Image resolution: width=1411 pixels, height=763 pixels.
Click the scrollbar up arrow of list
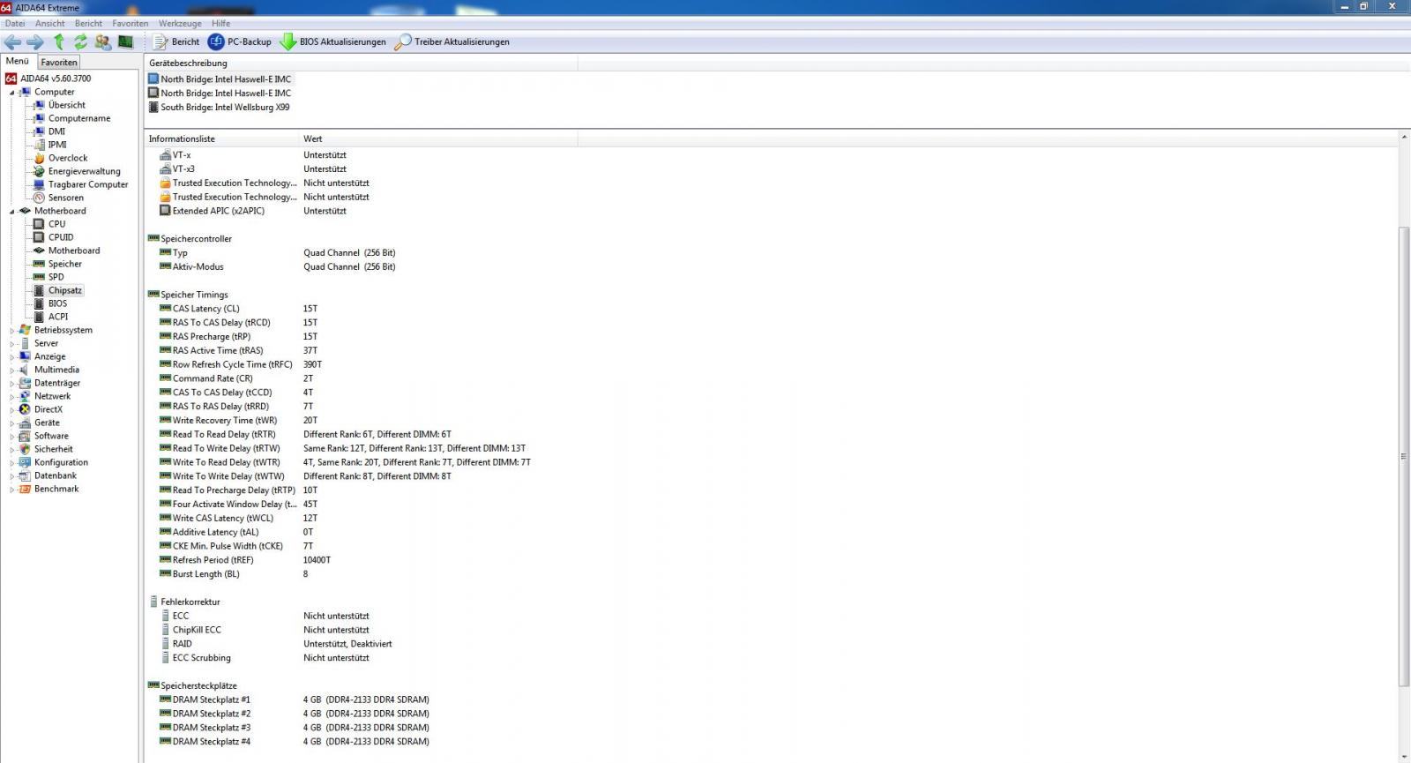pos(1404,138)
